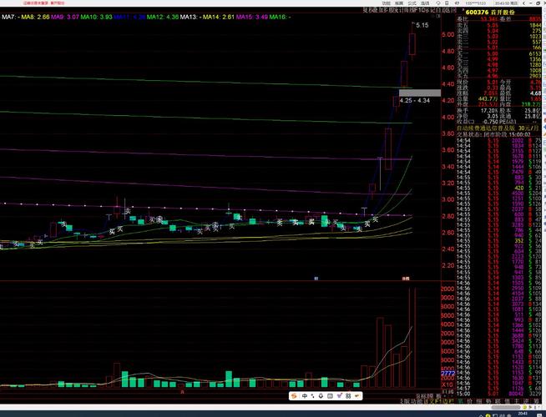546x417 pixels.
Task: Click the Sogou IME logo icon
Action: (x=294, y=395)
